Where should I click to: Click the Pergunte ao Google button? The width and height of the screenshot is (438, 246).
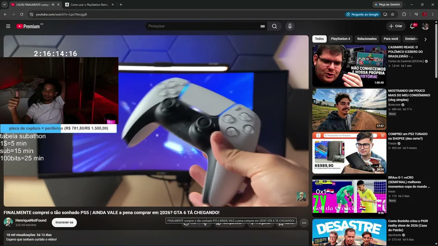click(362, 14)
